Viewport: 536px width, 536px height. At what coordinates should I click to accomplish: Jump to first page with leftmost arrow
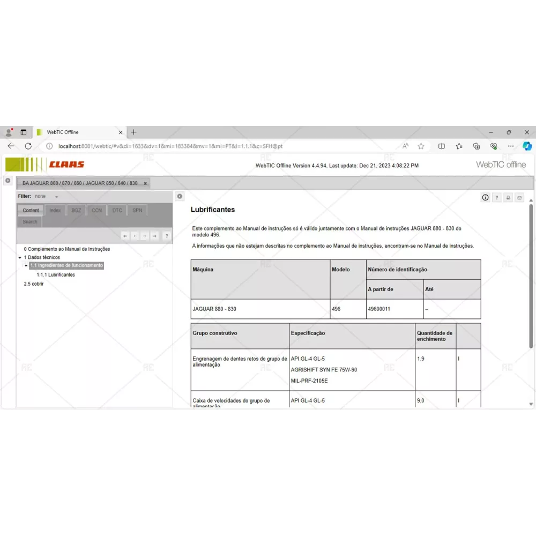tap(125, 236)
